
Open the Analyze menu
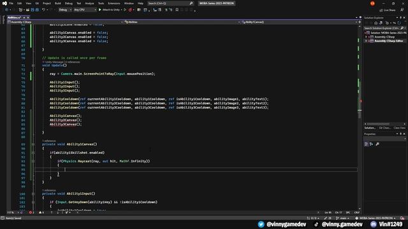[x=89, y=3]
